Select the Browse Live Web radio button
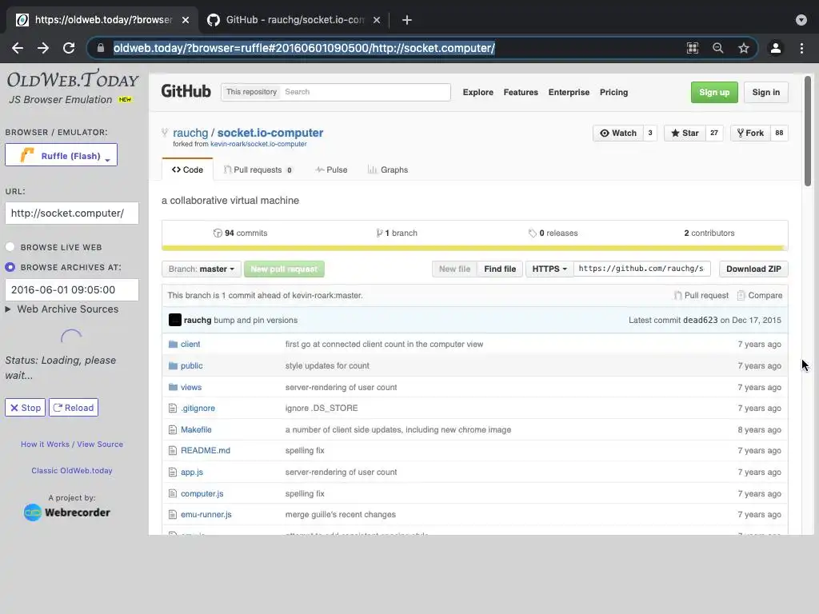Image resolution: width=819 pixels, height=614 pixels. pyautogui.click(x=10, y=247)
